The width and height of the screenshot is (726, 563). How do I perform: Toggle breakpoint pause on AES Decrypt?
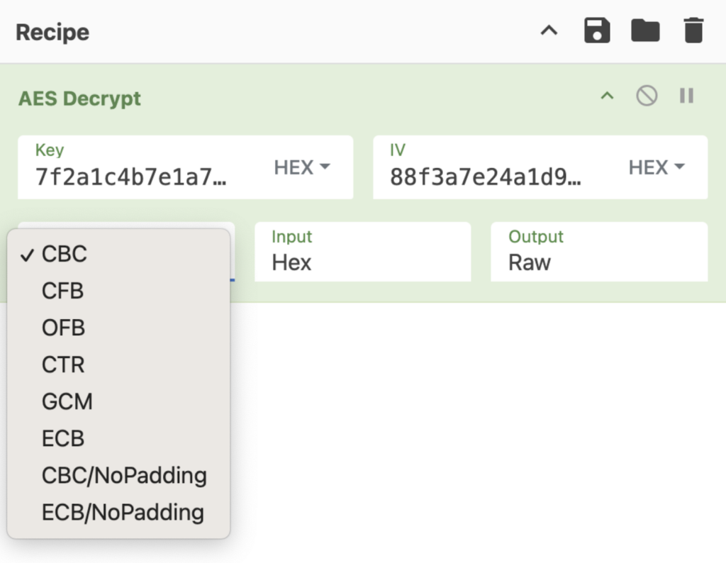tap(686, 96)
